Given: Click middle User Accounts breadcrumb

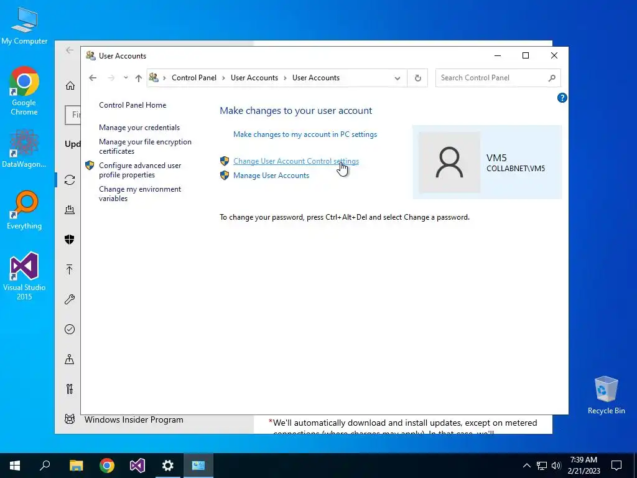Looking at the screenshot, I should [x=254, y=78].
